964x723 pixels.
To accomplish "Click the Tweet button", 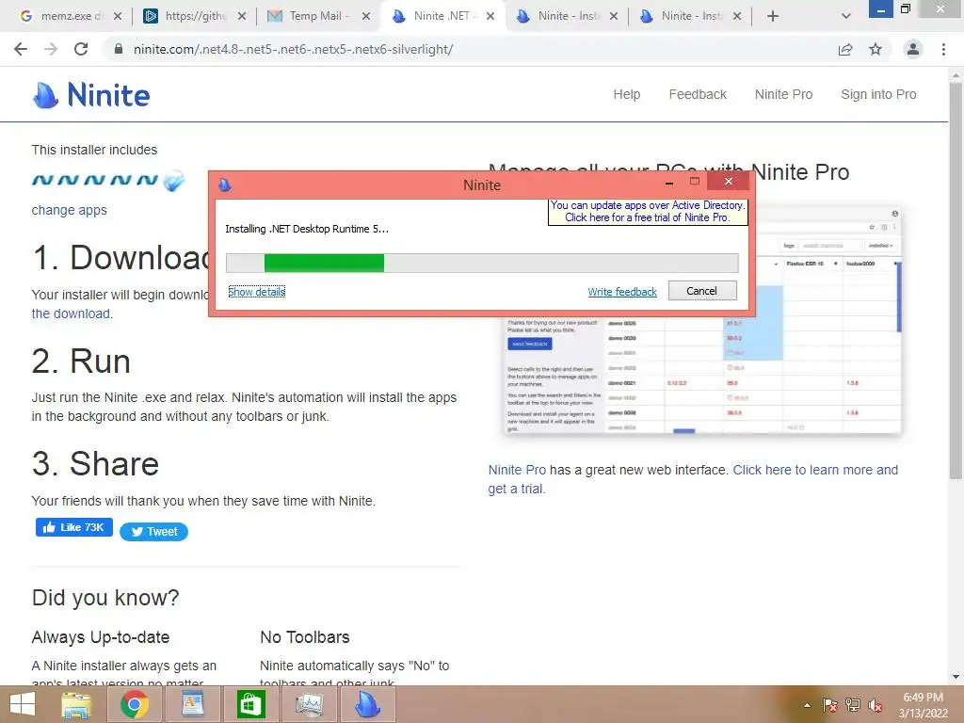I will click(153, 532).
